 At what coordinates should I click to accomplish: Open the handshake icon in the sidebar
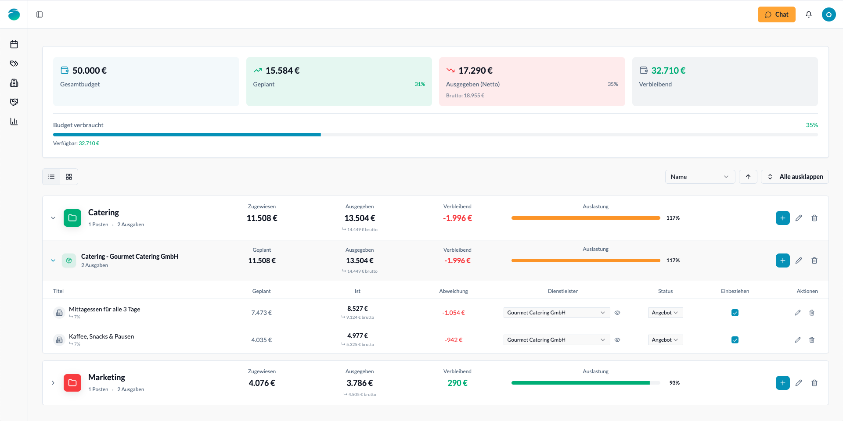click(14, 102)
